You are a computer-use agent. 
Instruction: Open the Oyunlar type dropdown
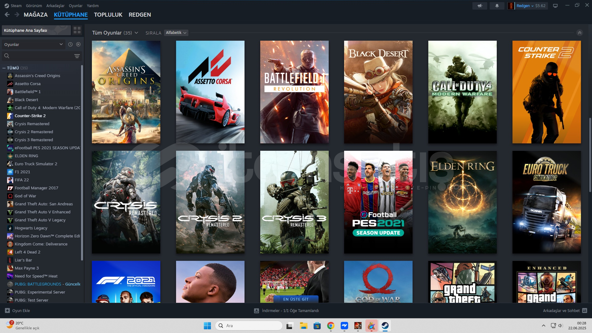pyautogui.click(x=33, y=44)
